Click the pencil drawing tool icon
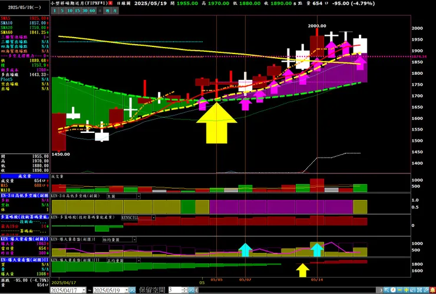Screen dimensions: 436x294 tap(426, 290)
